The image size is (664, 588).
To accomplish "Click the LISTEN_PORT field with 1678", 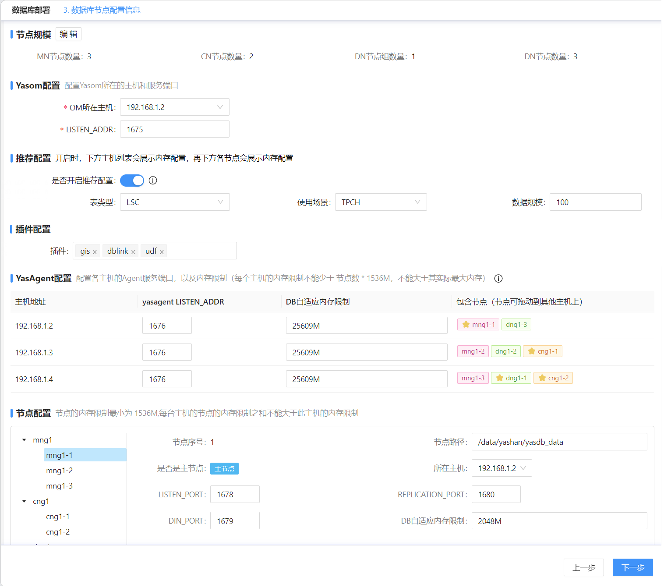I will [x=235, y=495].
